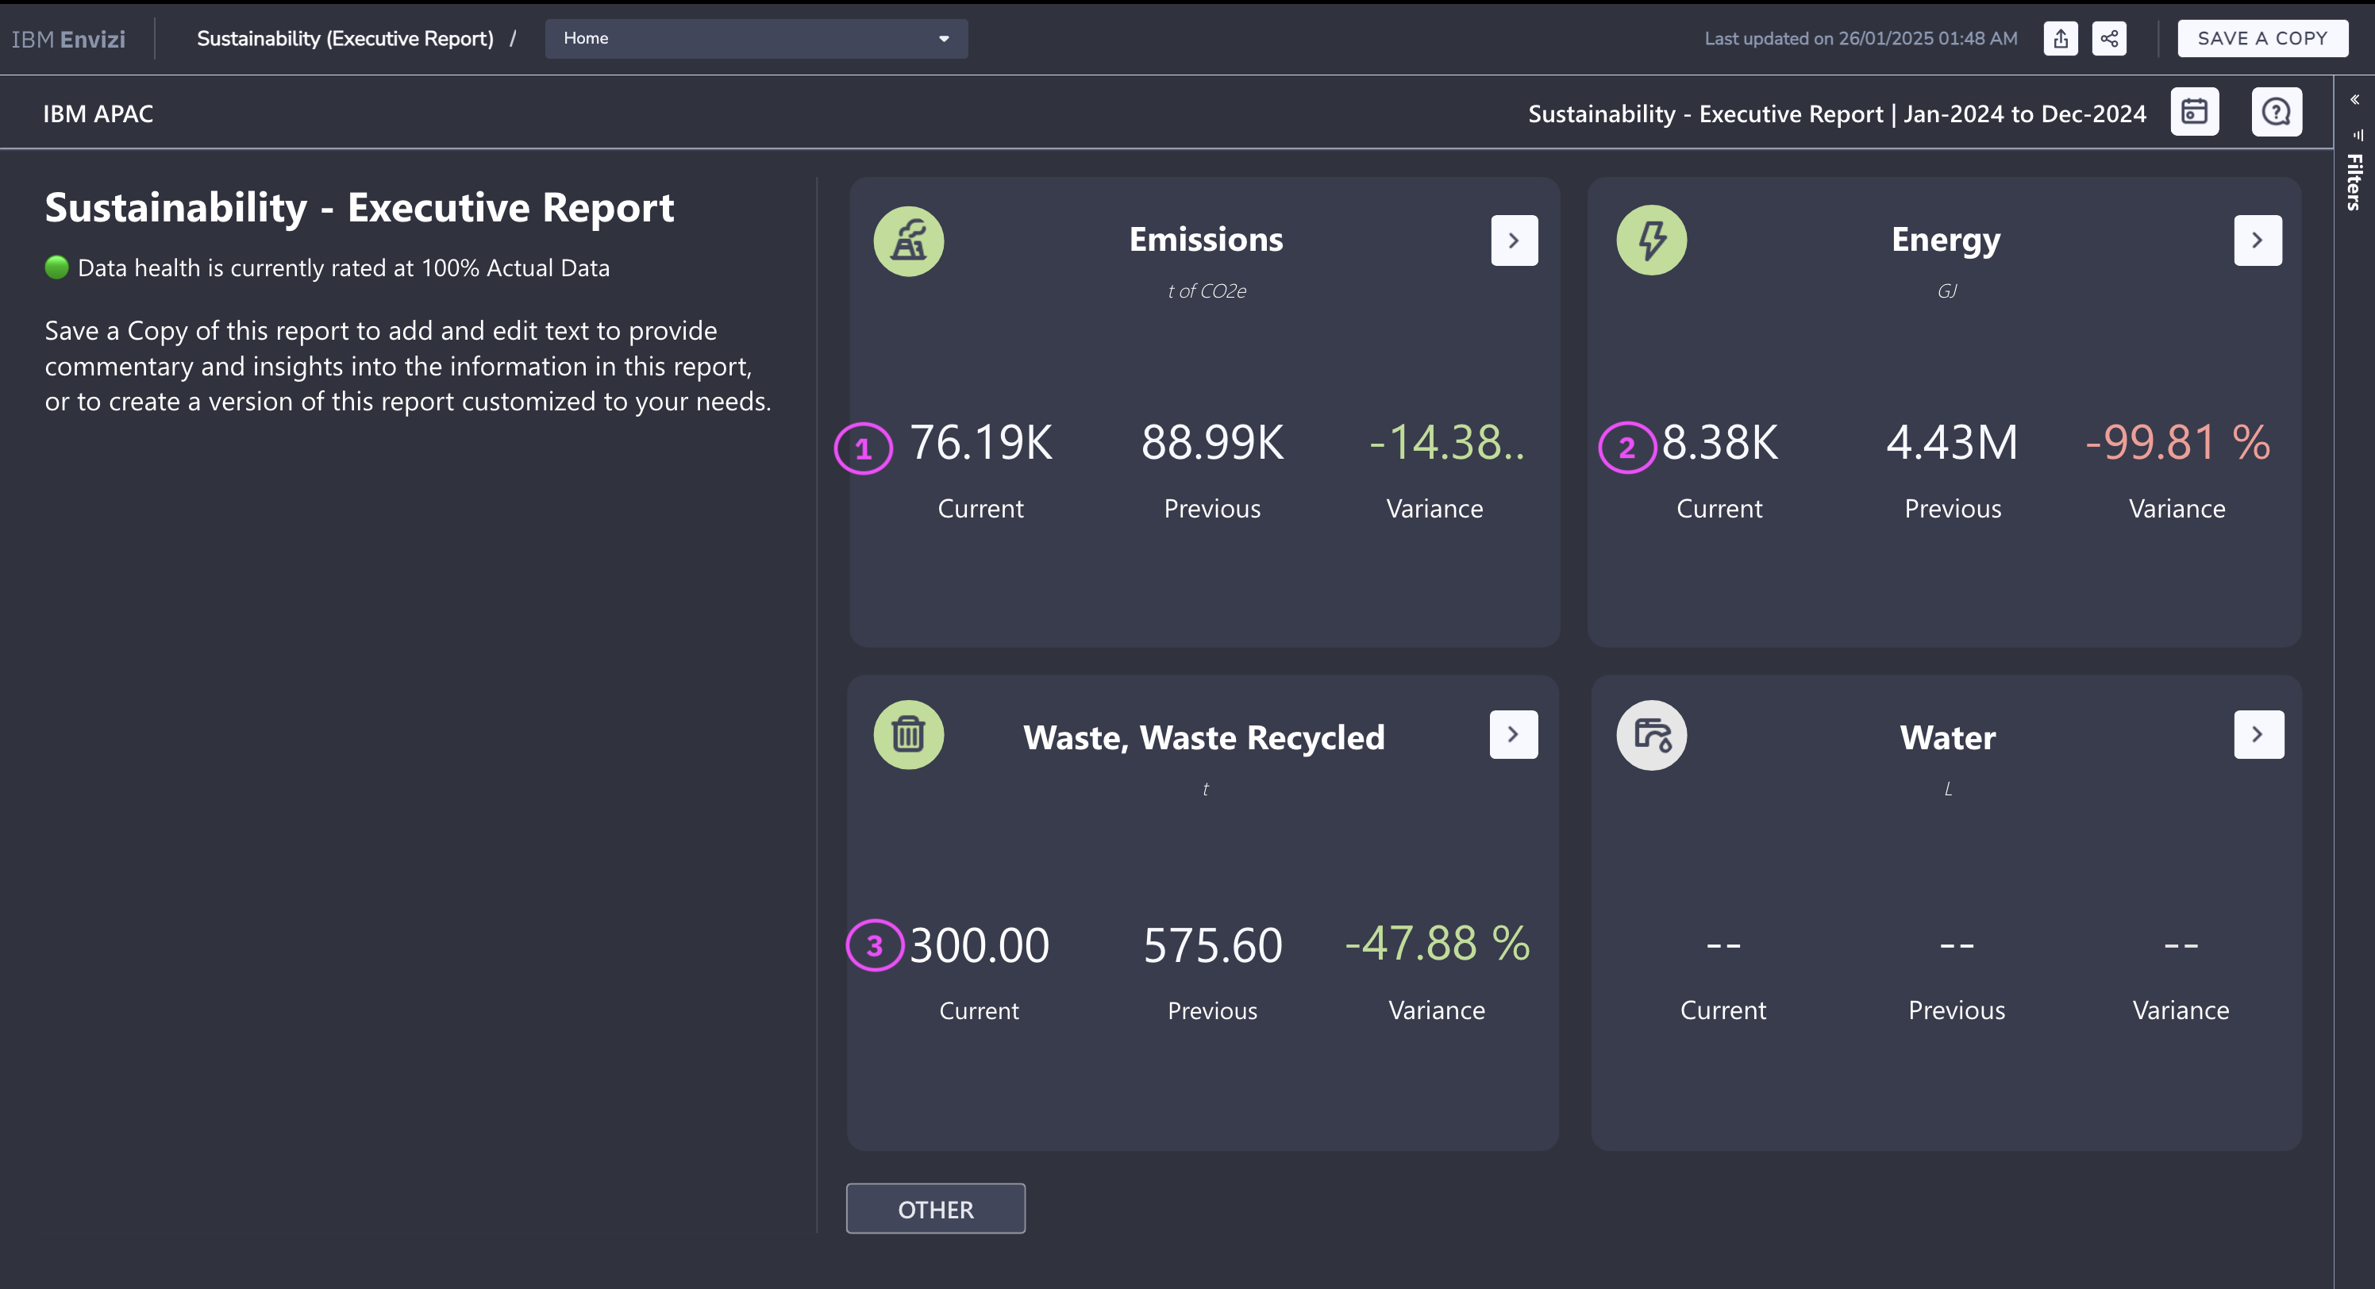Expand the Filters side panel
The height and width of the screenshot is (1289, 2375).
[2354, 99]
